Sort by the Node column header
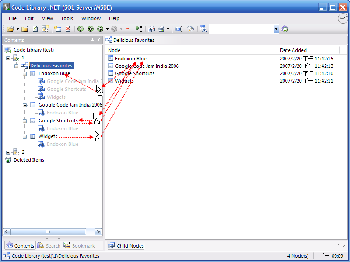The height and width of the screenshot is (262, 350). coord(192,50)
